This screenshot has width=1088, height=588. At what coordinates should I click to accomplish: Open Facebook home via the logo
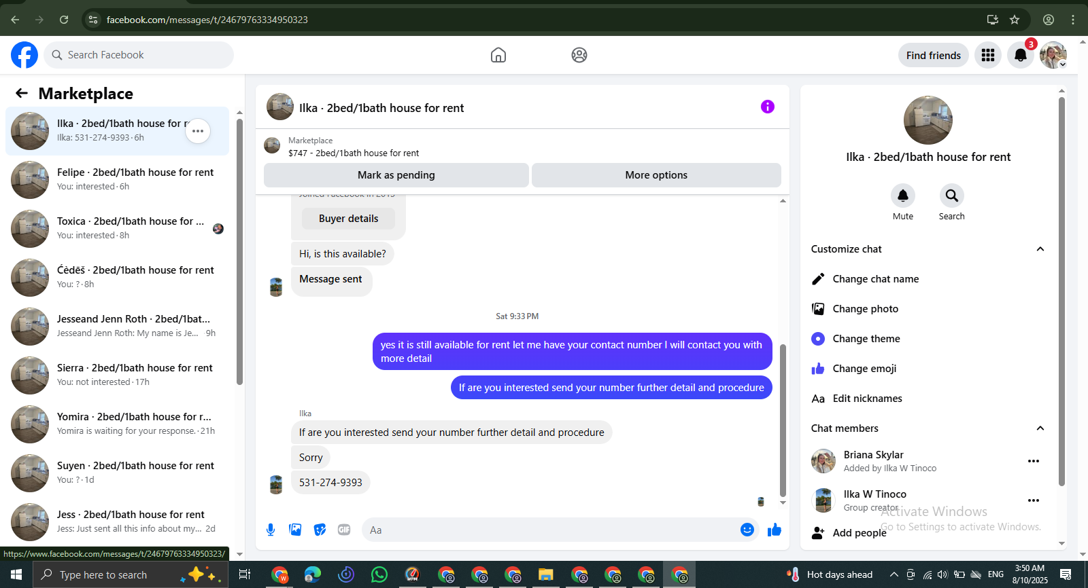(x=24, y=55)
